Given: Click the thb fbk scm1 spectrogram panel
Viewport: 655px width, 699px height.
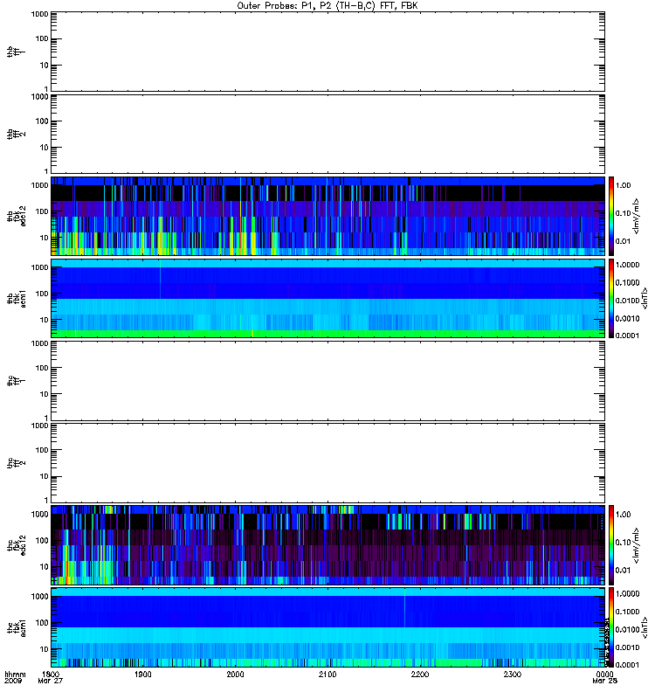Looking at the screenshot, I should pyautogui.click(x=328, y=298).
